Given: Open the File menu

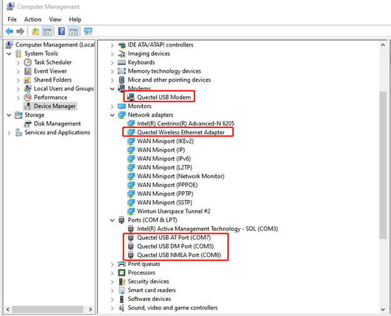Looking at the screenshot, I should (12, 19).
